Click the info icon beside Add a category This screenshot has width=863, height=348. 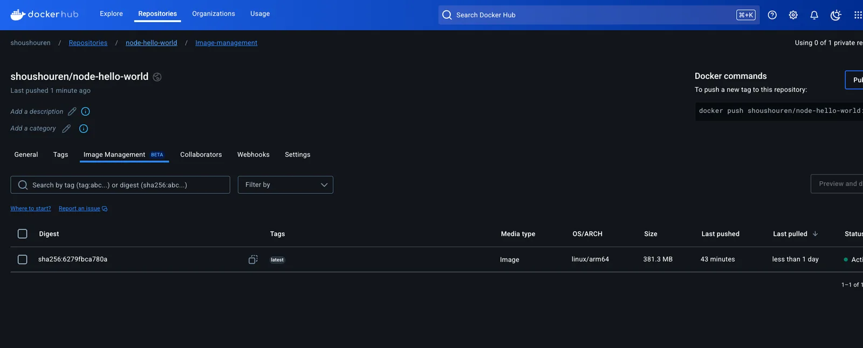[84, 128]
